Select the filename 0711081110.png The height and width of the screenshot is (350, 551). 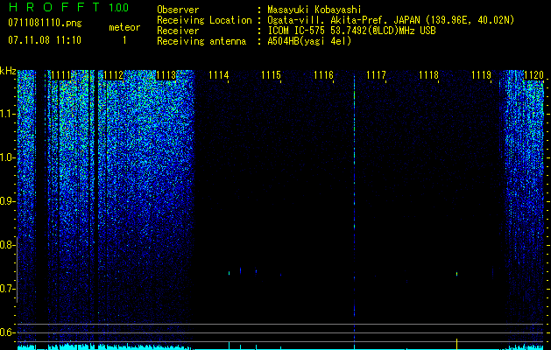click(45, 23)
